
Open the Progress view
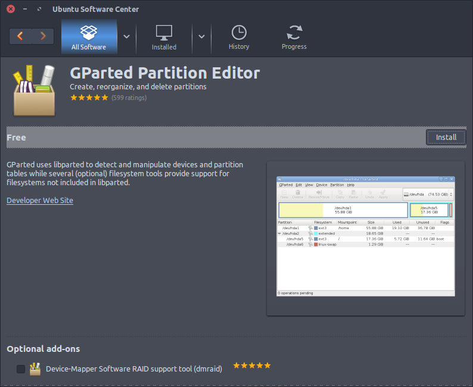(294, 38)
